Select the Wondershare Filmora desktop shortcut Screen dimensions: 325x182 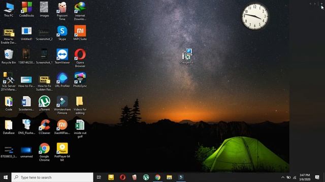coord(62,105)
